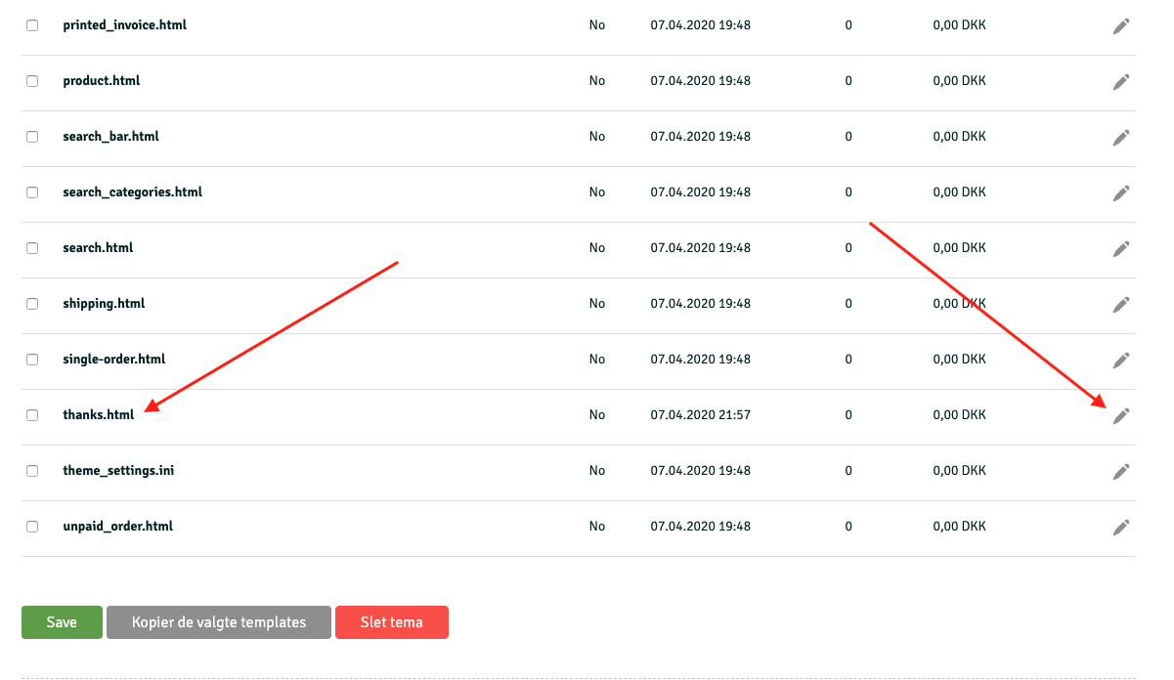Open the thanks.html file name
The image size is (1174, 680).
point(98,415)
